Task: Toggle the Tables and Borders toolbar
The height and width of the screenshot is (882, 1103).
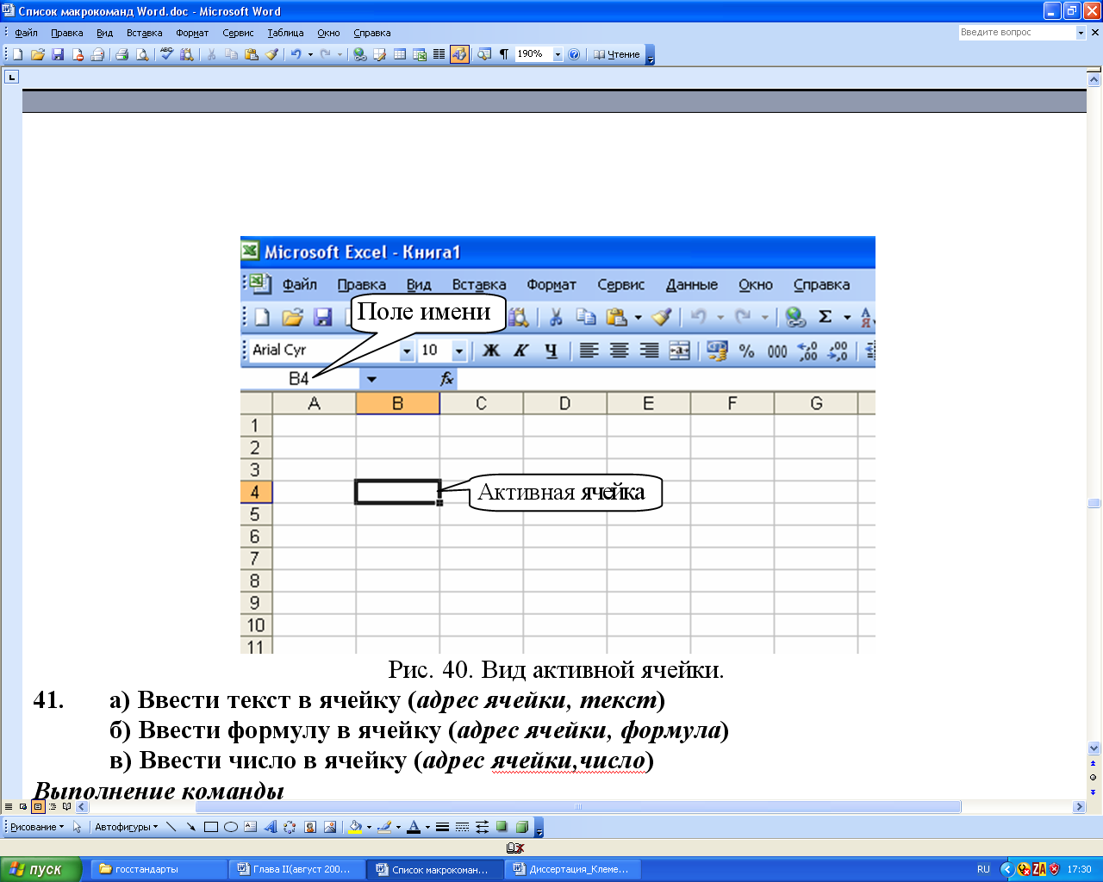Action: pos(379,54)
